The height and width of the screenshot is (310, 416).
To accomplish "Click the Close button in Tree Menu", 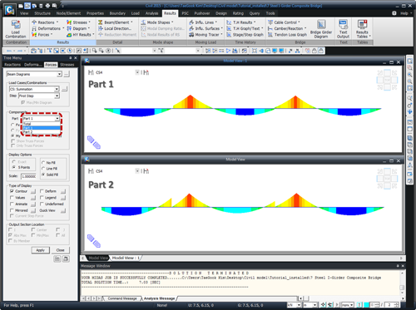I will click(60, 250).
